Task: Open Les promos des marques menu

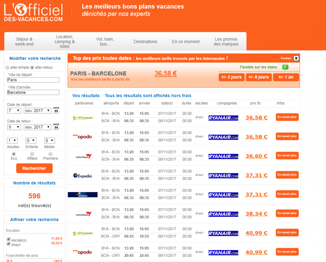Action: [226, 41]
